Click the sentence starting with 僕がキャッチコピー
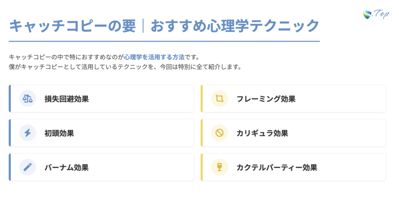Image resolution: width=399 pixels, height=198 pixels. click(x=125, y=67)
